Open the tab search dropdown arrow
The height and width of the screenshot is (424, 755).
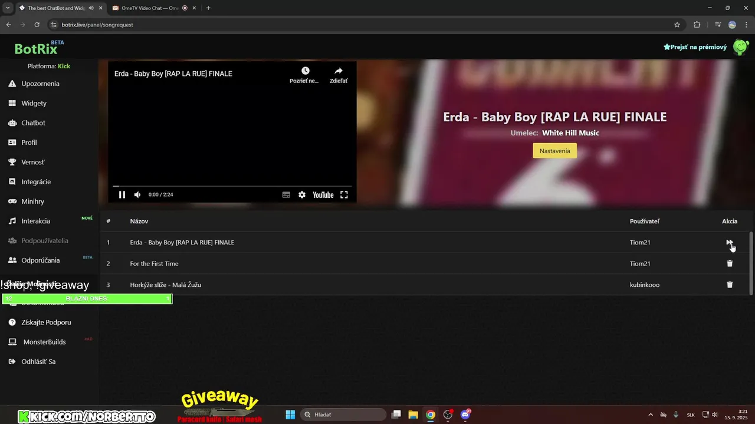tap(8, 8)
